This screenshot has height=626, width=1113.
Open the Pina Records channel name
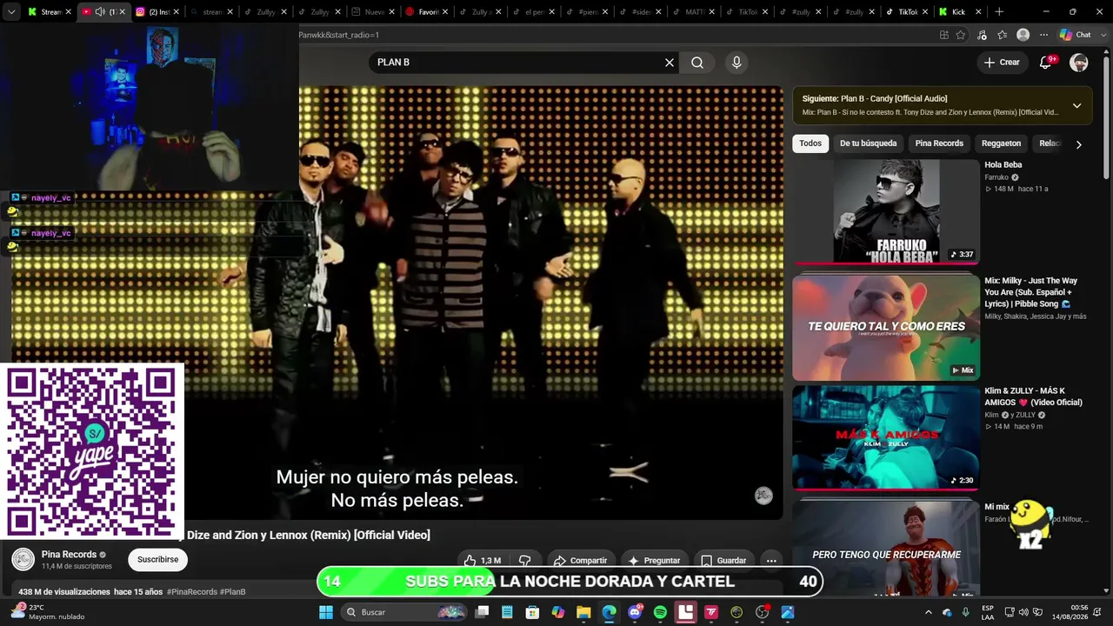(69, 555)
